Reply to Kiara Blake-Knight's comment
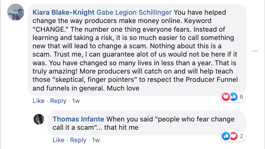 point(58,101)
